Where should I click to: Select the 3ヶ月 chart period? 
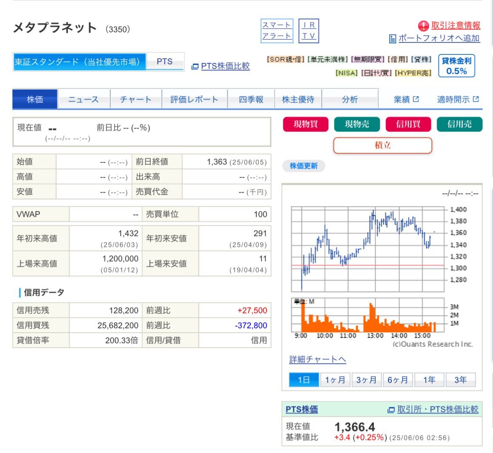(367, 380)
